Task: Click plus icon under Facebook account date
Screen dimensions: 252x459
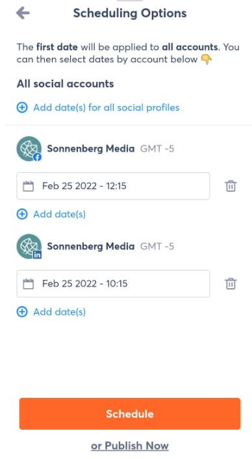Action: 22,214
